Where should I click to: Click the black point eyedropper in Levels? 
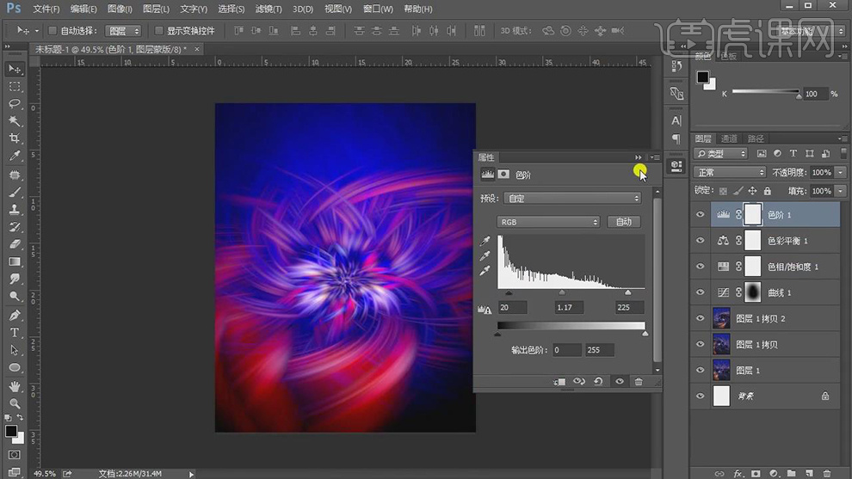485,241
